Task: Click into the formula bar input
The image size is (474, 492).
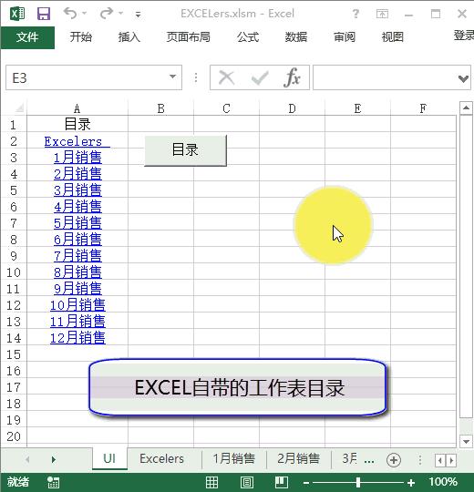Action: pos(385,77)
